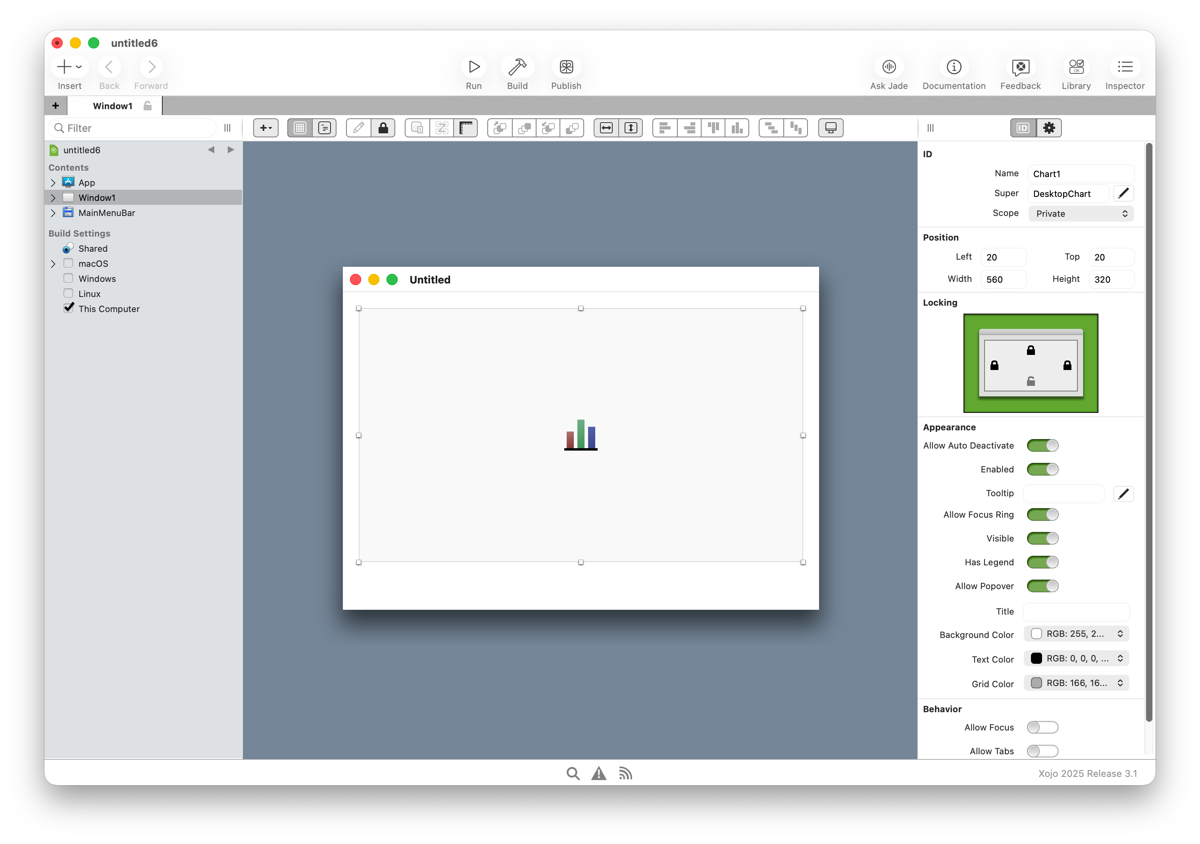Image resolution: width=1200 pixels, height=844 pixels.
Task: Open the Scope Private dropdown
Action: tap(1081, 213)
